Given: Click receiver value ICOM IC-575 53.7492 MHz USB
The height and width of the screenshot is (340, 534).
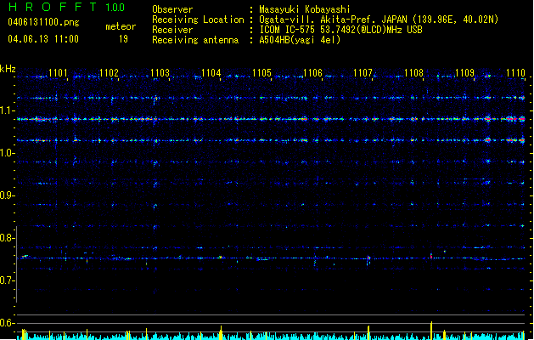Looking at the screenshot, I should tap(341, 30).
